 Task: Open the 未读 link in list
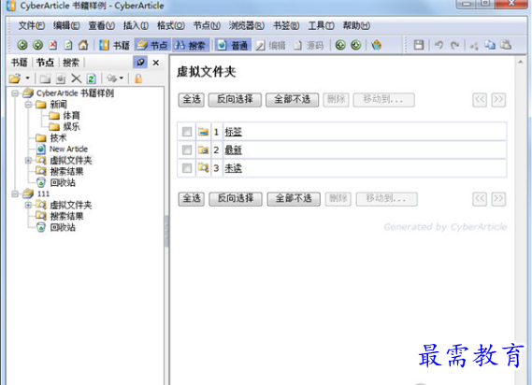point(233,168)
